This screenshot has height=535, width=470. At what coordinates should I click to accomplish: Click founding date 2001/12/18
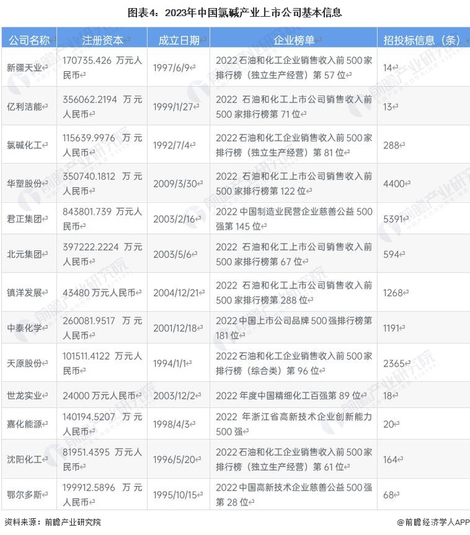pos(175,328)
